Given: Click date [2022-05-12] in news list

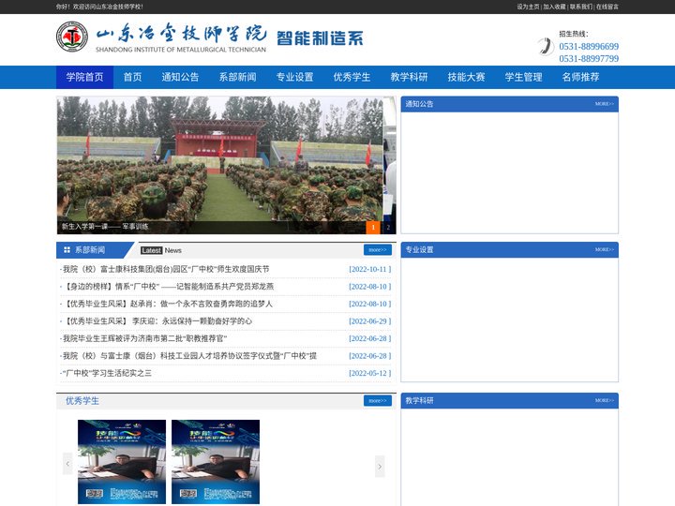Looking at the screenshot, I should (x=369, y=373).
